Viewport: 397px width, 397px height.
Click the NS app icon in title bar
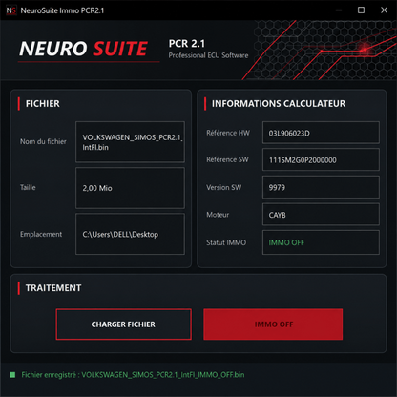click(10, 10)
